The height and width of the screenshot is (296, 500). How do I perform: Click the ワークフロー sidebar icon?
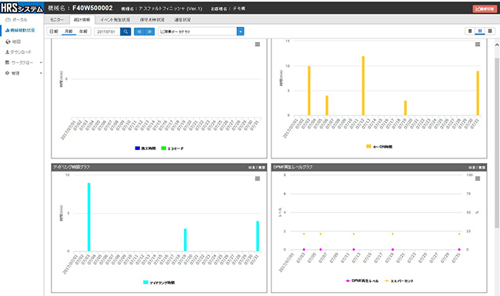[8, 62]
